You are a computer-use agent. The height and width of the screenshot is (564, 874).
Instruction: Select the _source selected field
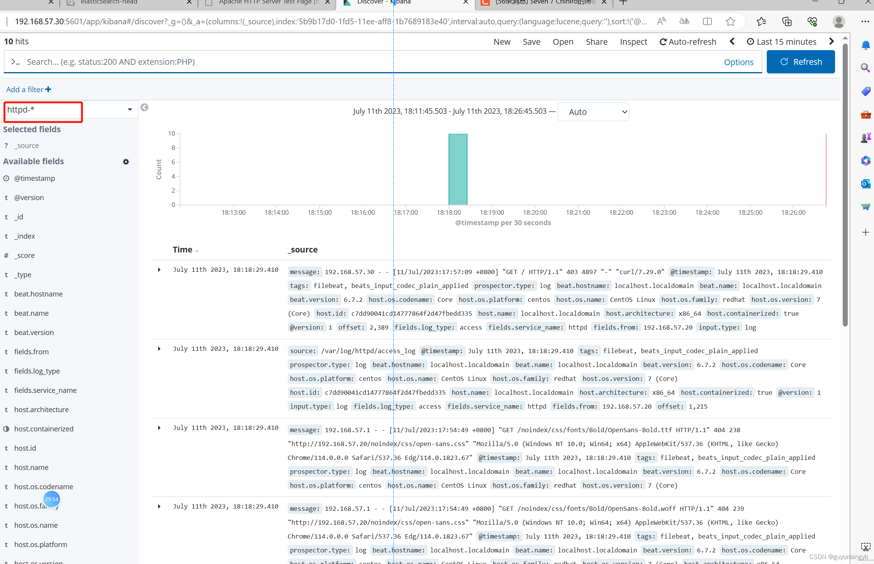[x=27, y=146]
